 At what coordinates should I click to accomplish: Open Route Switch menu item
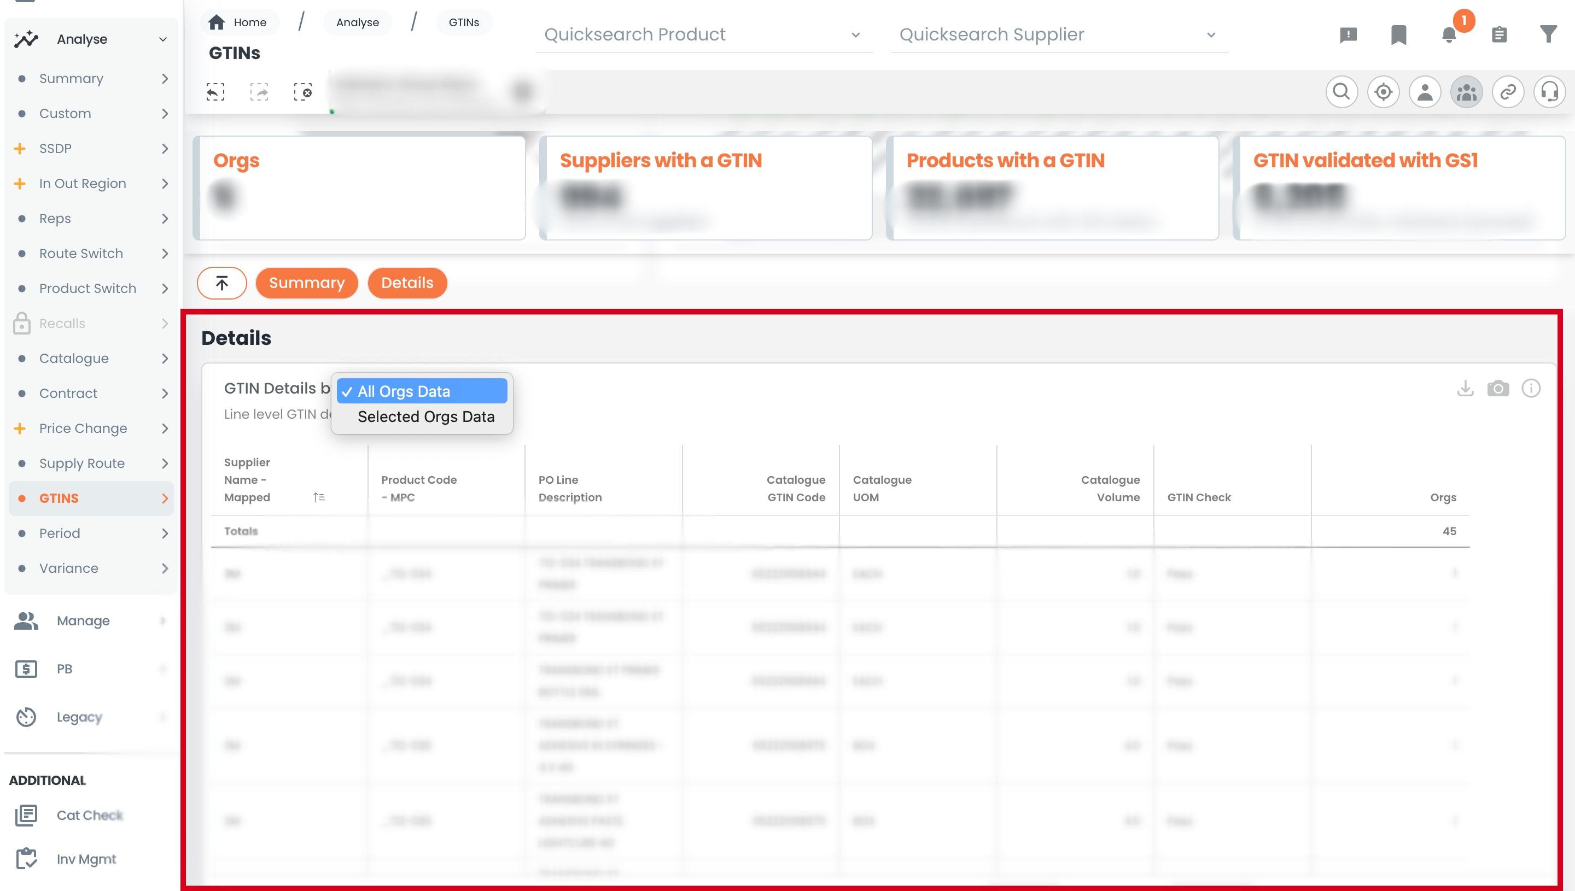91,253
